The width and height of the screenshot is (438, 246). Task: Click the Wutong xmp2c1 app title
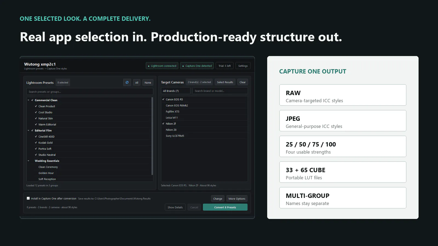[40, 64]
